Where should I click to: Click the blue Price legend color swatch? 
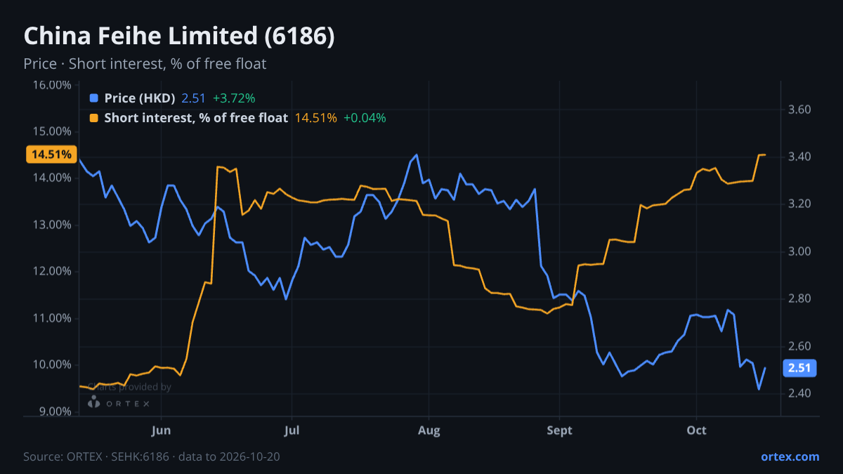coord(94,98)
